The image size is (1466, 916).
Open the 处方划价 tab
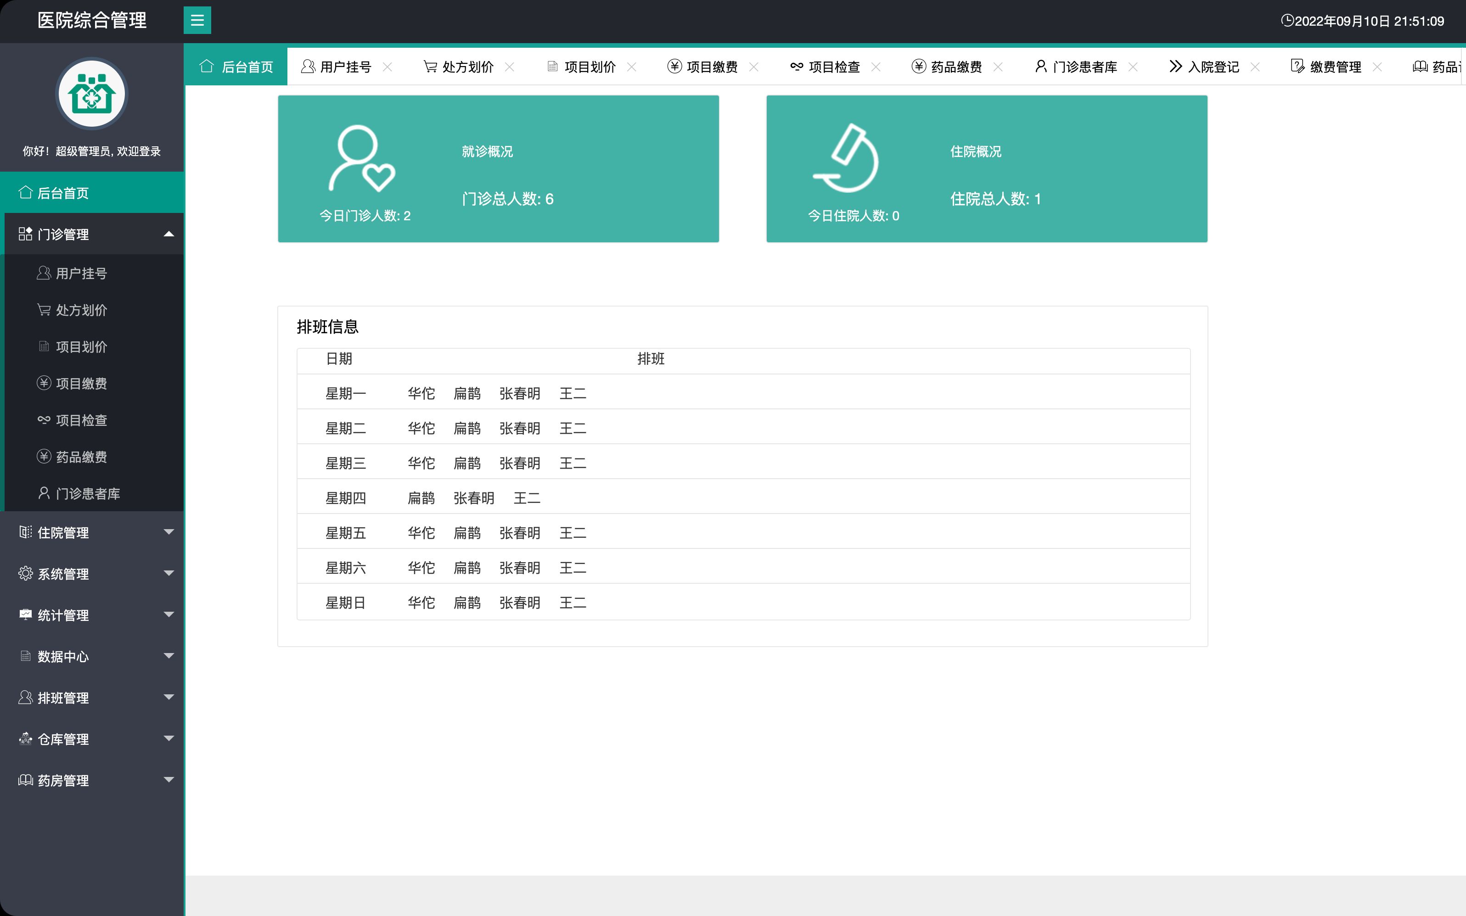468,67
